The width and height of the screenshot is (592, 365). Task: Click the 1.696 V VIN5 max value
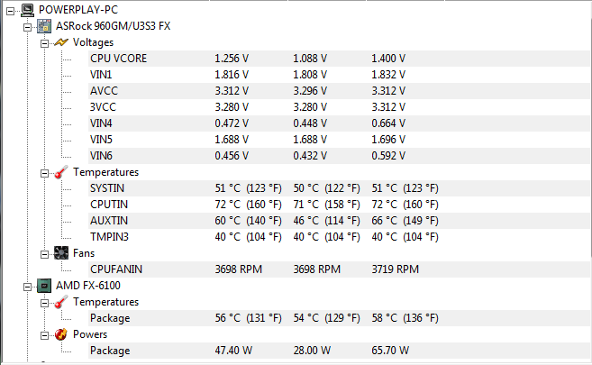388,140
